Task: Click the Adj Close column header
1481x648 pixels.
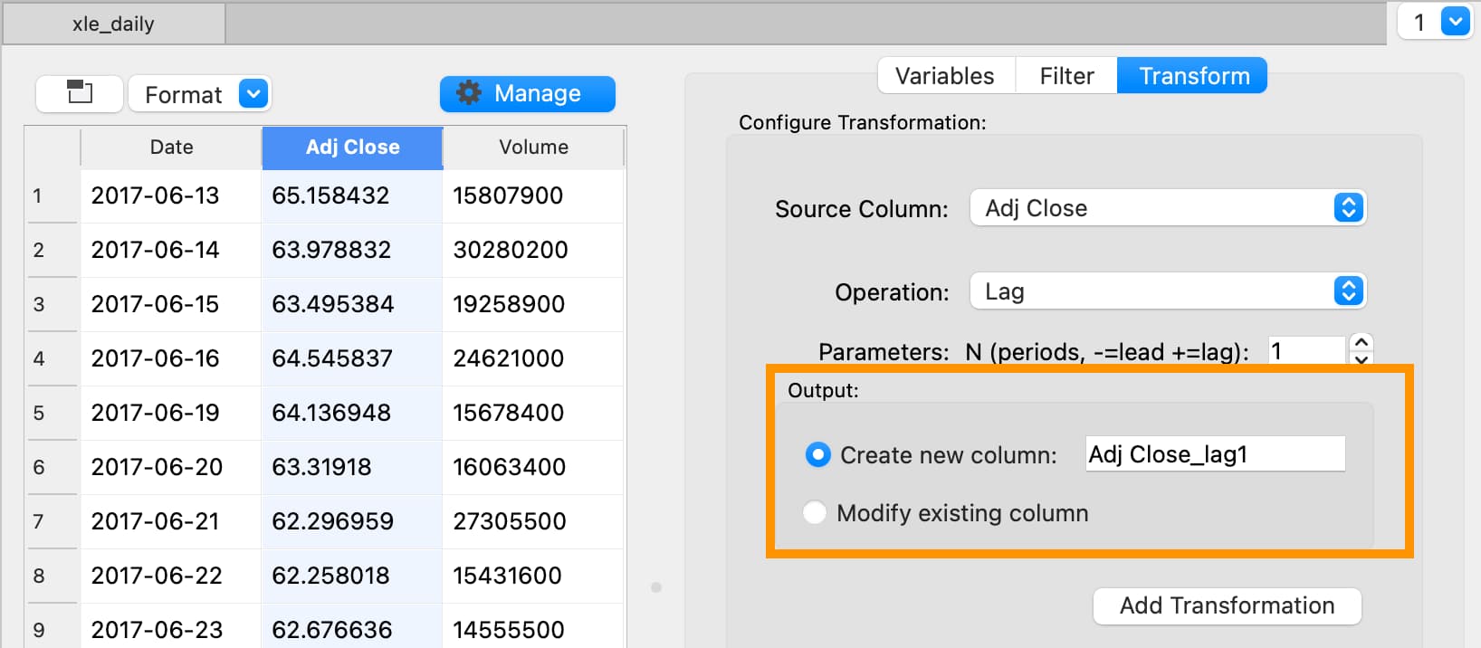Action: (352, 148)
